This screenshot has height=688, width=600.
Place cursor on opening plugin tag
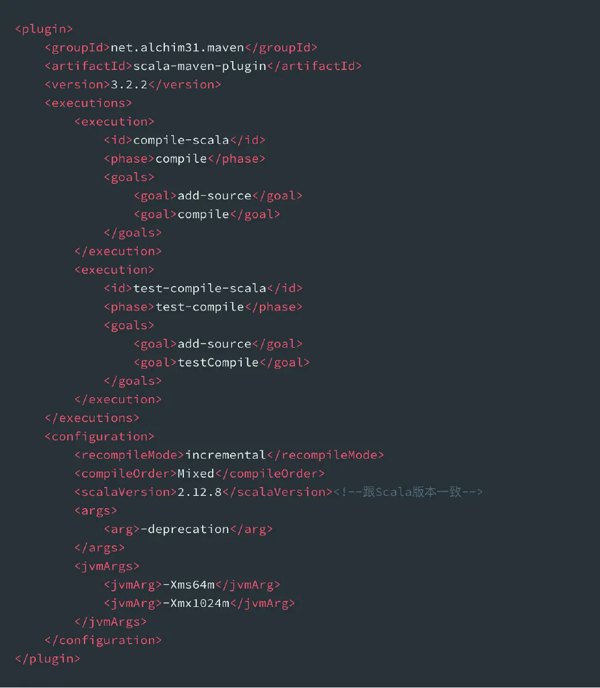tap(44, 29)
